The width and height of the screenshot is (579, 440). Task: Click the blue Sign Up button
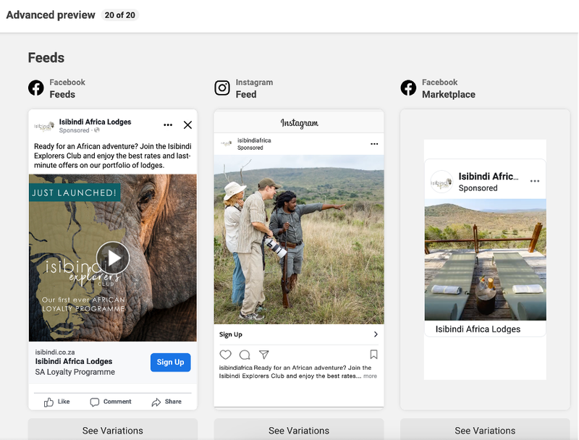click(x=170, y=362)
